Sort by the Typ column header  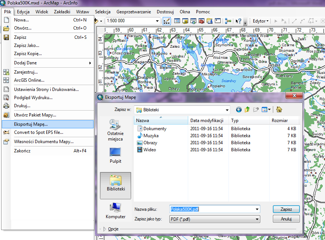tap(249, 121)
